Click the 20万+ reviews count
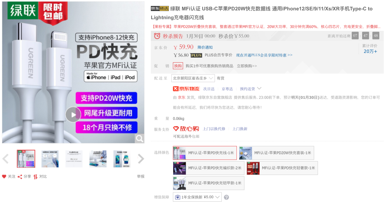 tap(370, 52)
